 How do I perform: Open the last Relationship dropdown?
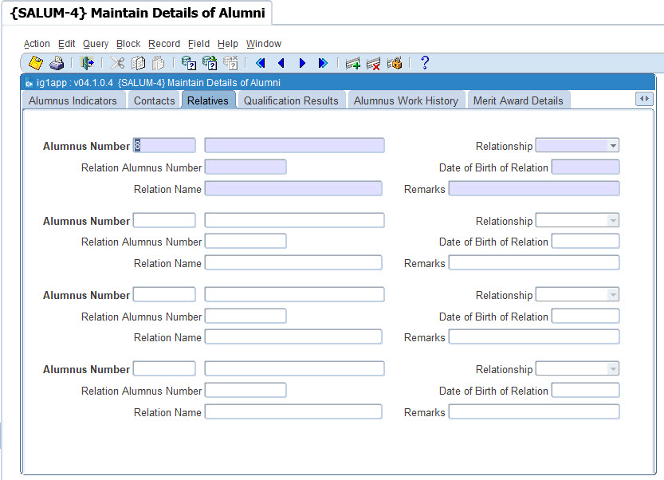[612, 369]
